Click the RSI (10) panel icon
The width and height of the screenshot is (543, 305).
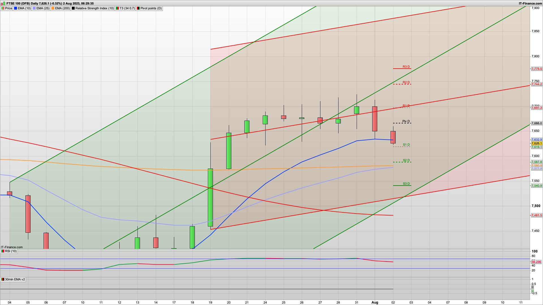3,251
